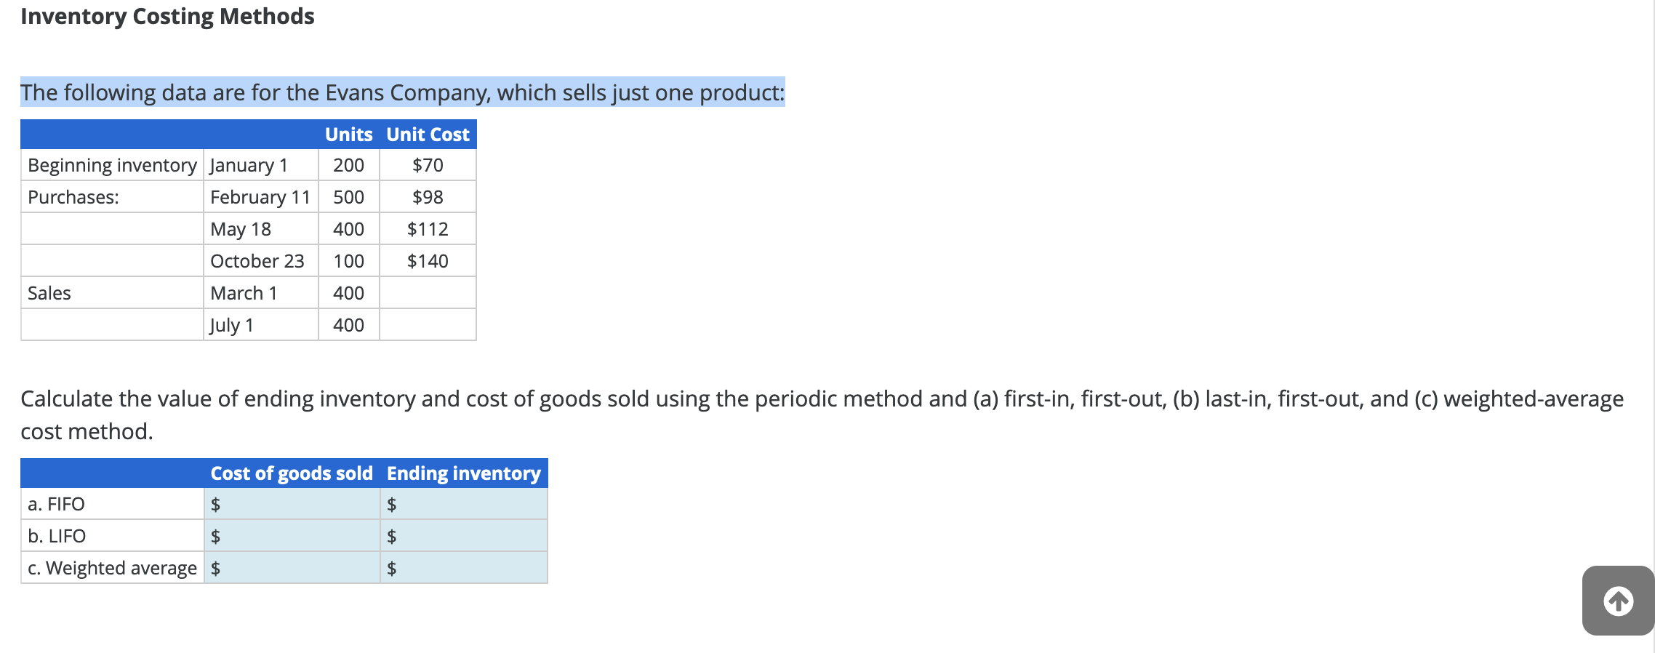Click the February 11 purchase date cell
The width and height of the screenshot is (1655, 653).
pyautogui.click(x=260, y=197)
